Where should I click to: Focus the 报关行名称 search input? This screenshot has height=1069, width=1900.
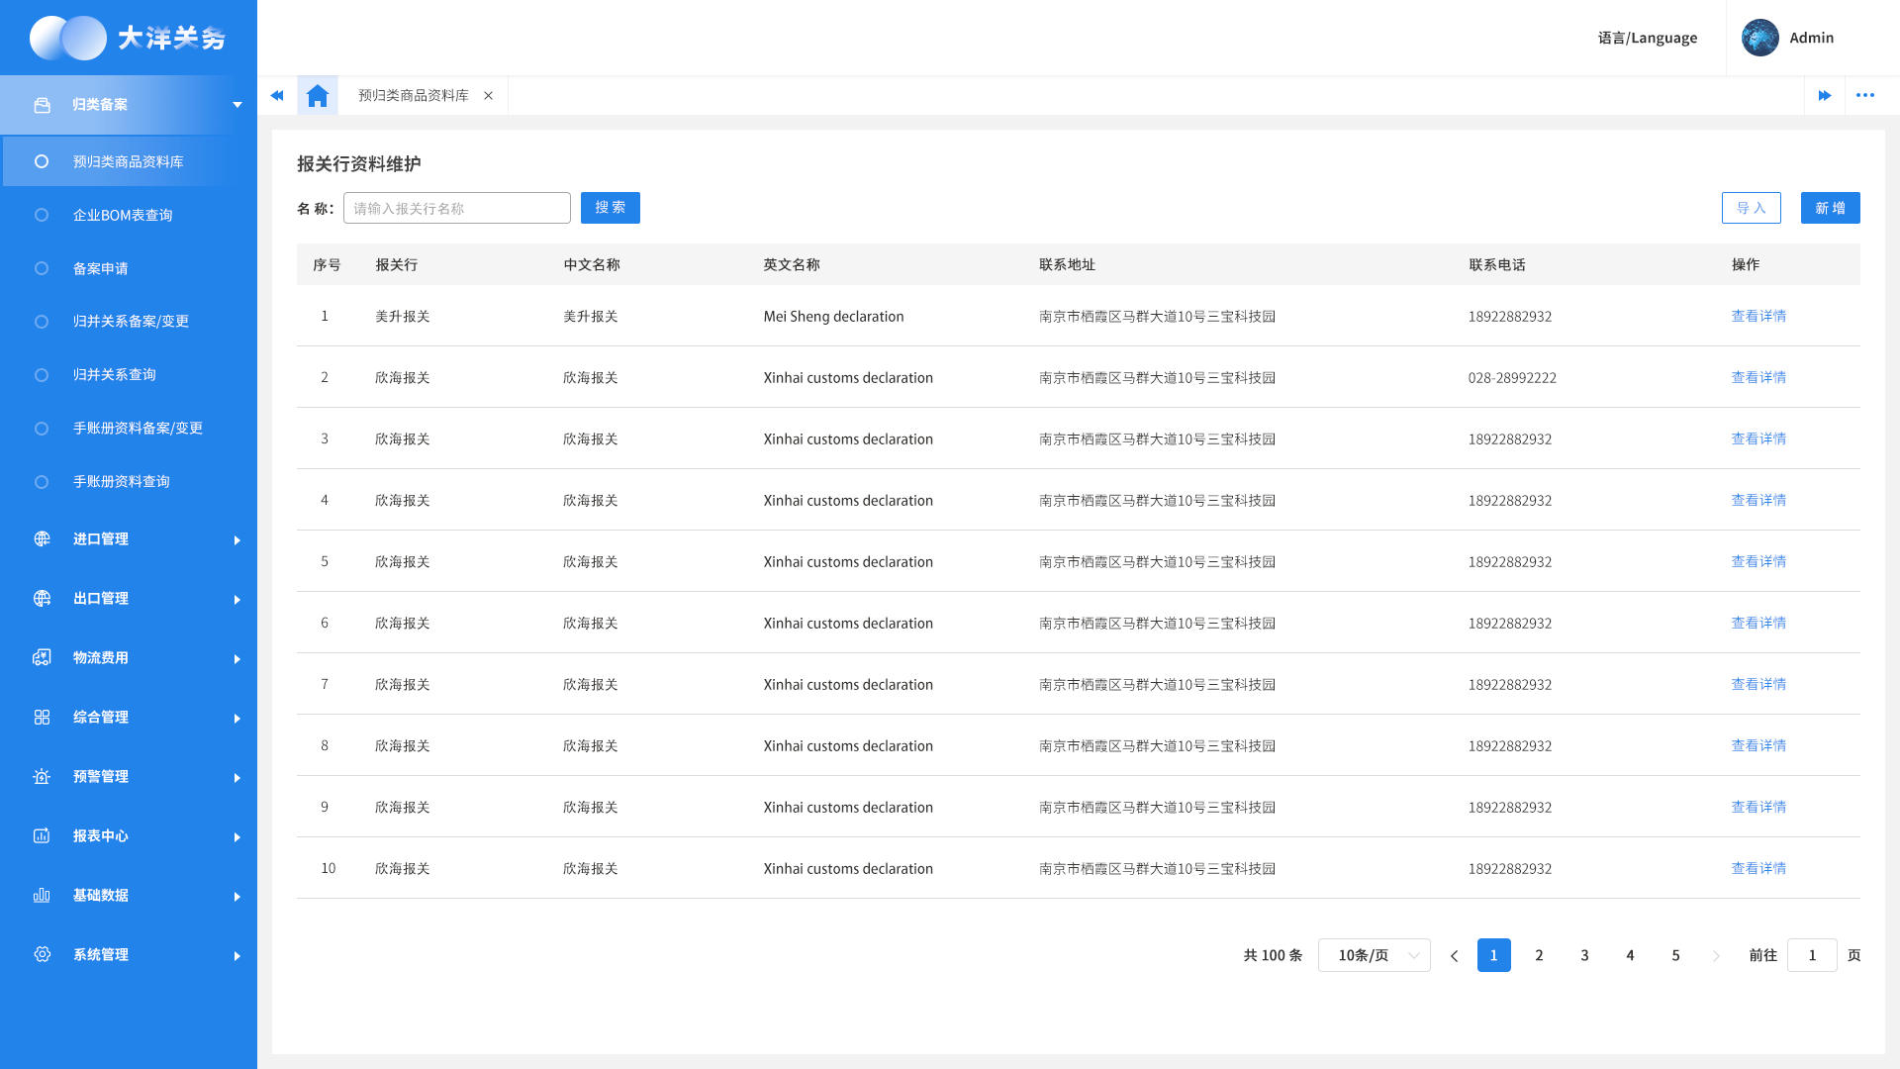[457, 208]
